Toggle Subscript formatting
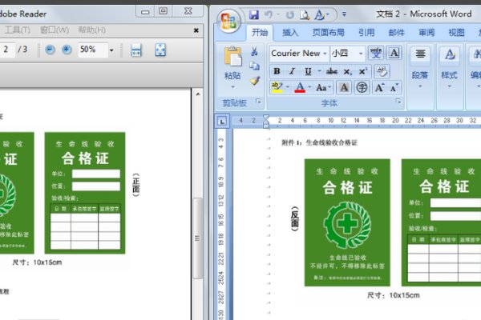481x320 pixels. tap(347, 72)
